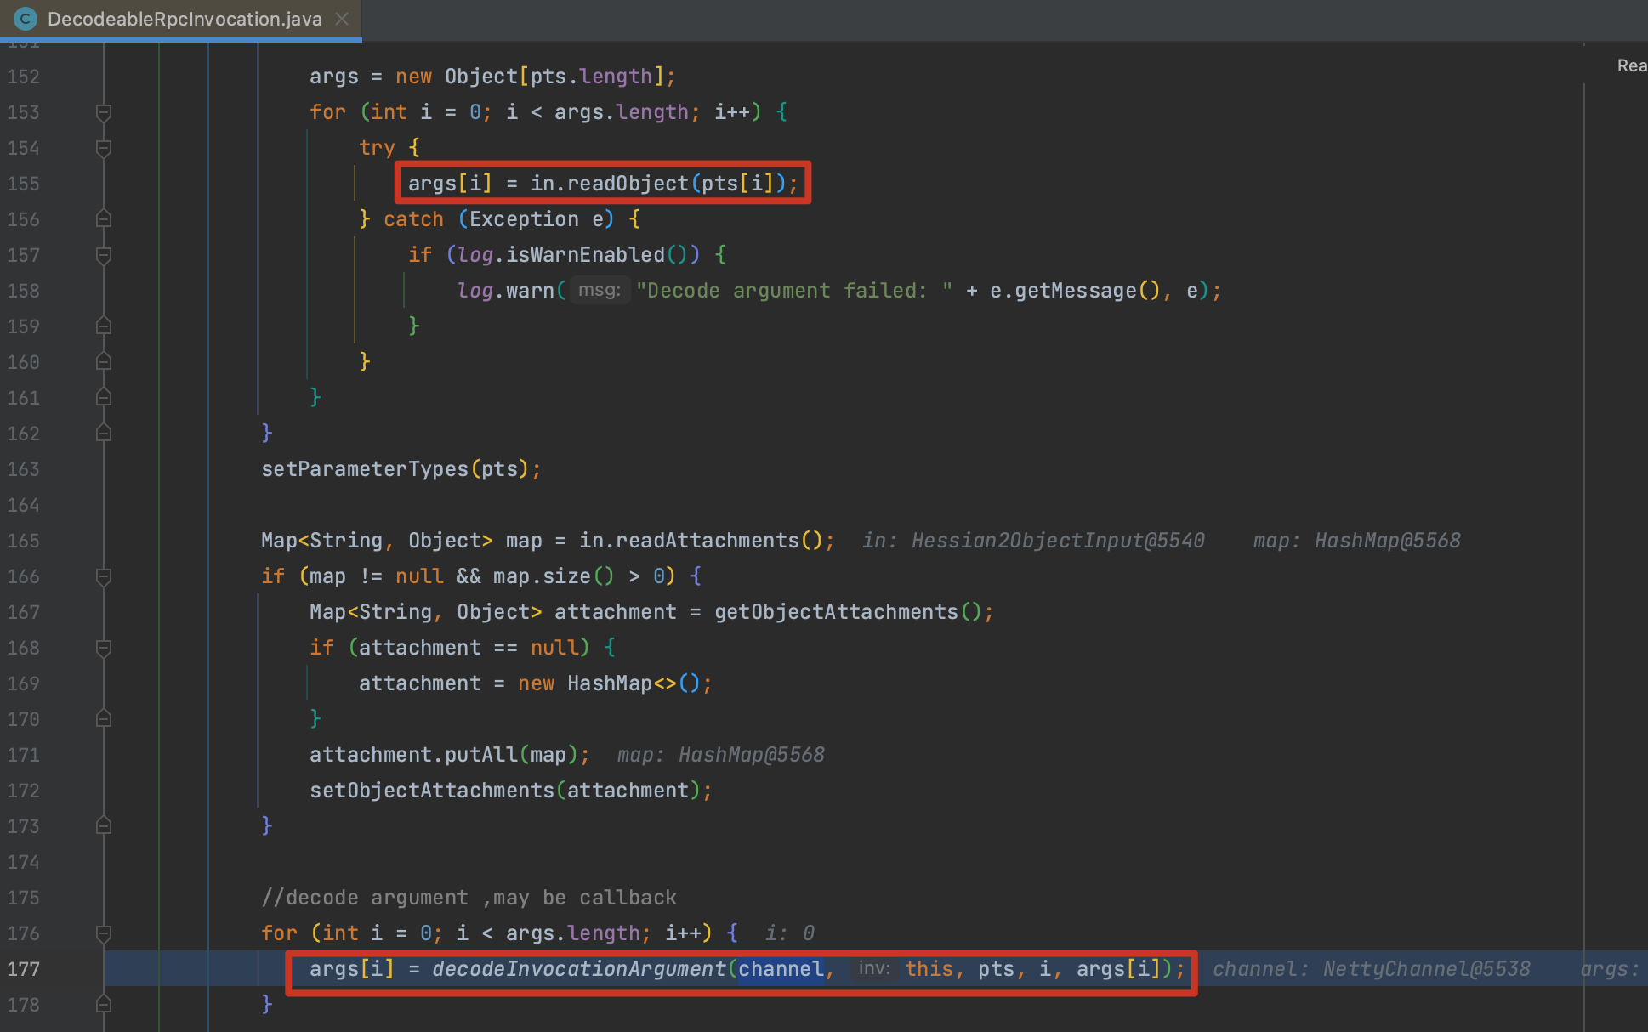Click the msg: parameter hint
Screen dimensions: 1648x1032
pos(600,290)
